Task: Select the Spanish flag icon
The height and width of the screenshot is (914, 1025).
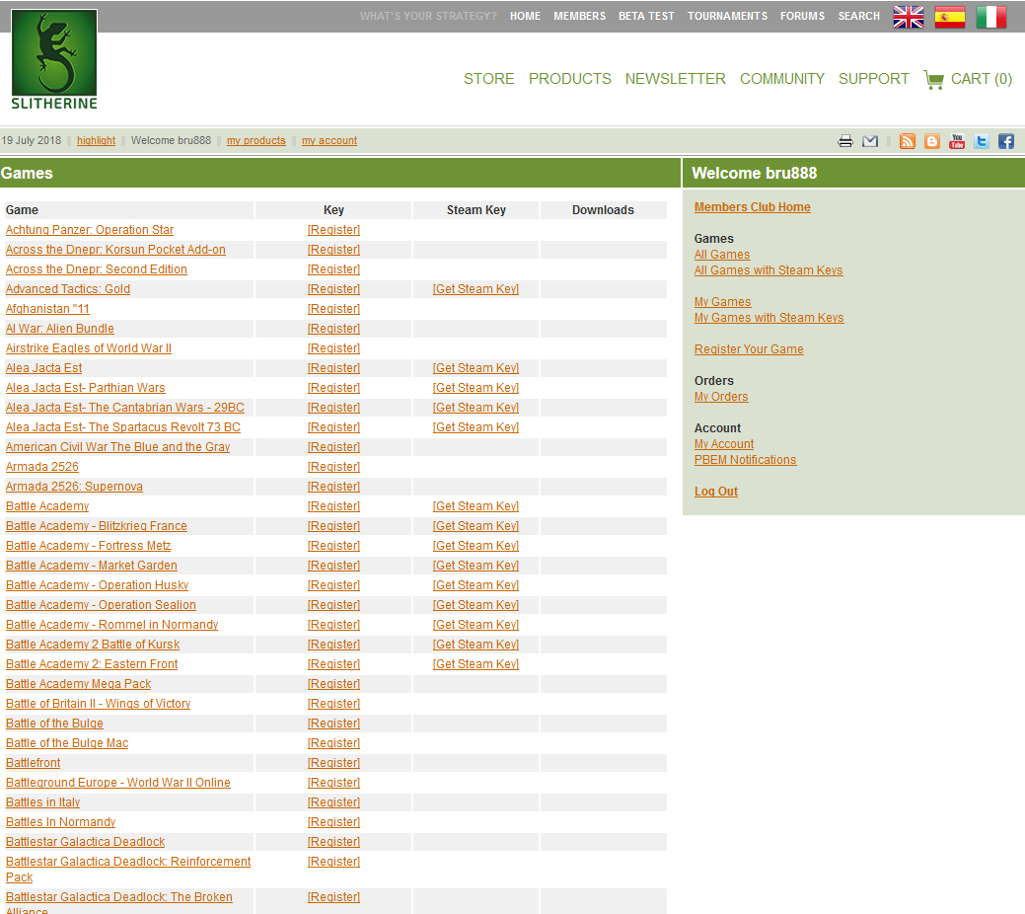Action: (x=949, y=17)
